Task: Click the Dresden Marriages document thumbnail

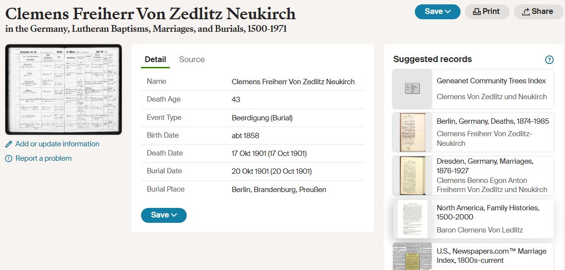Action: (x=412, y=175)
